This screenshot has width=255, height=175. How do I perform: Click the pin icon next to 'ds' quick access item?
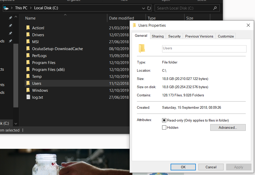point(10,41)
